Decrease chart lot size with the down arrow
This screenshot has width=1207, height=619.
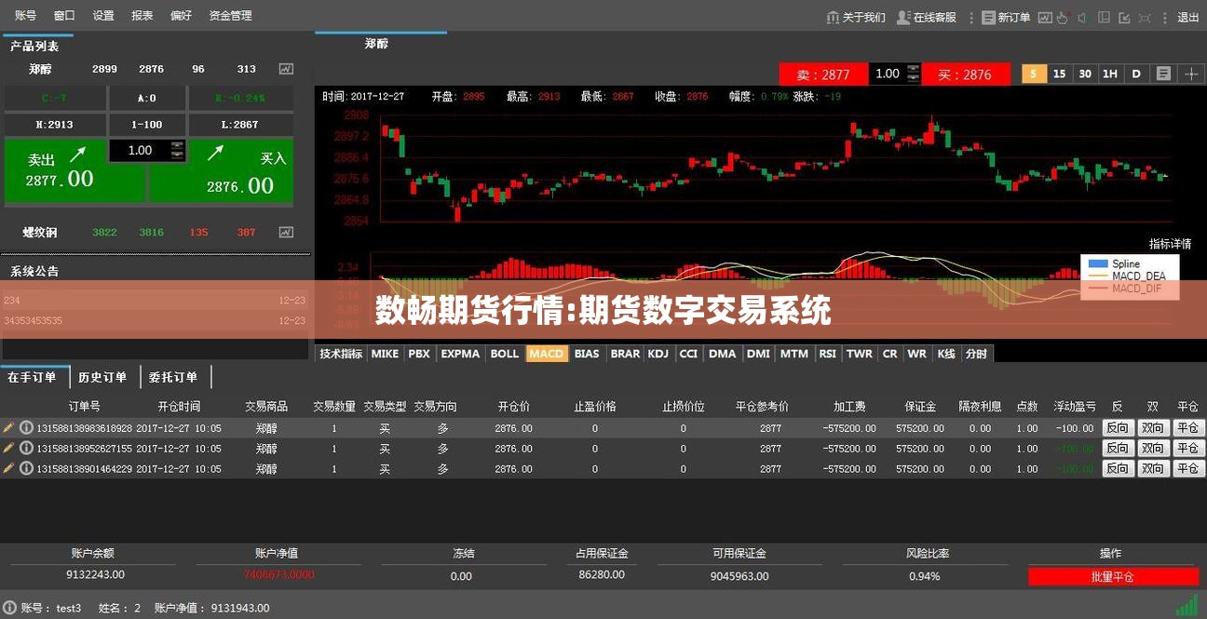pos(914,78)
